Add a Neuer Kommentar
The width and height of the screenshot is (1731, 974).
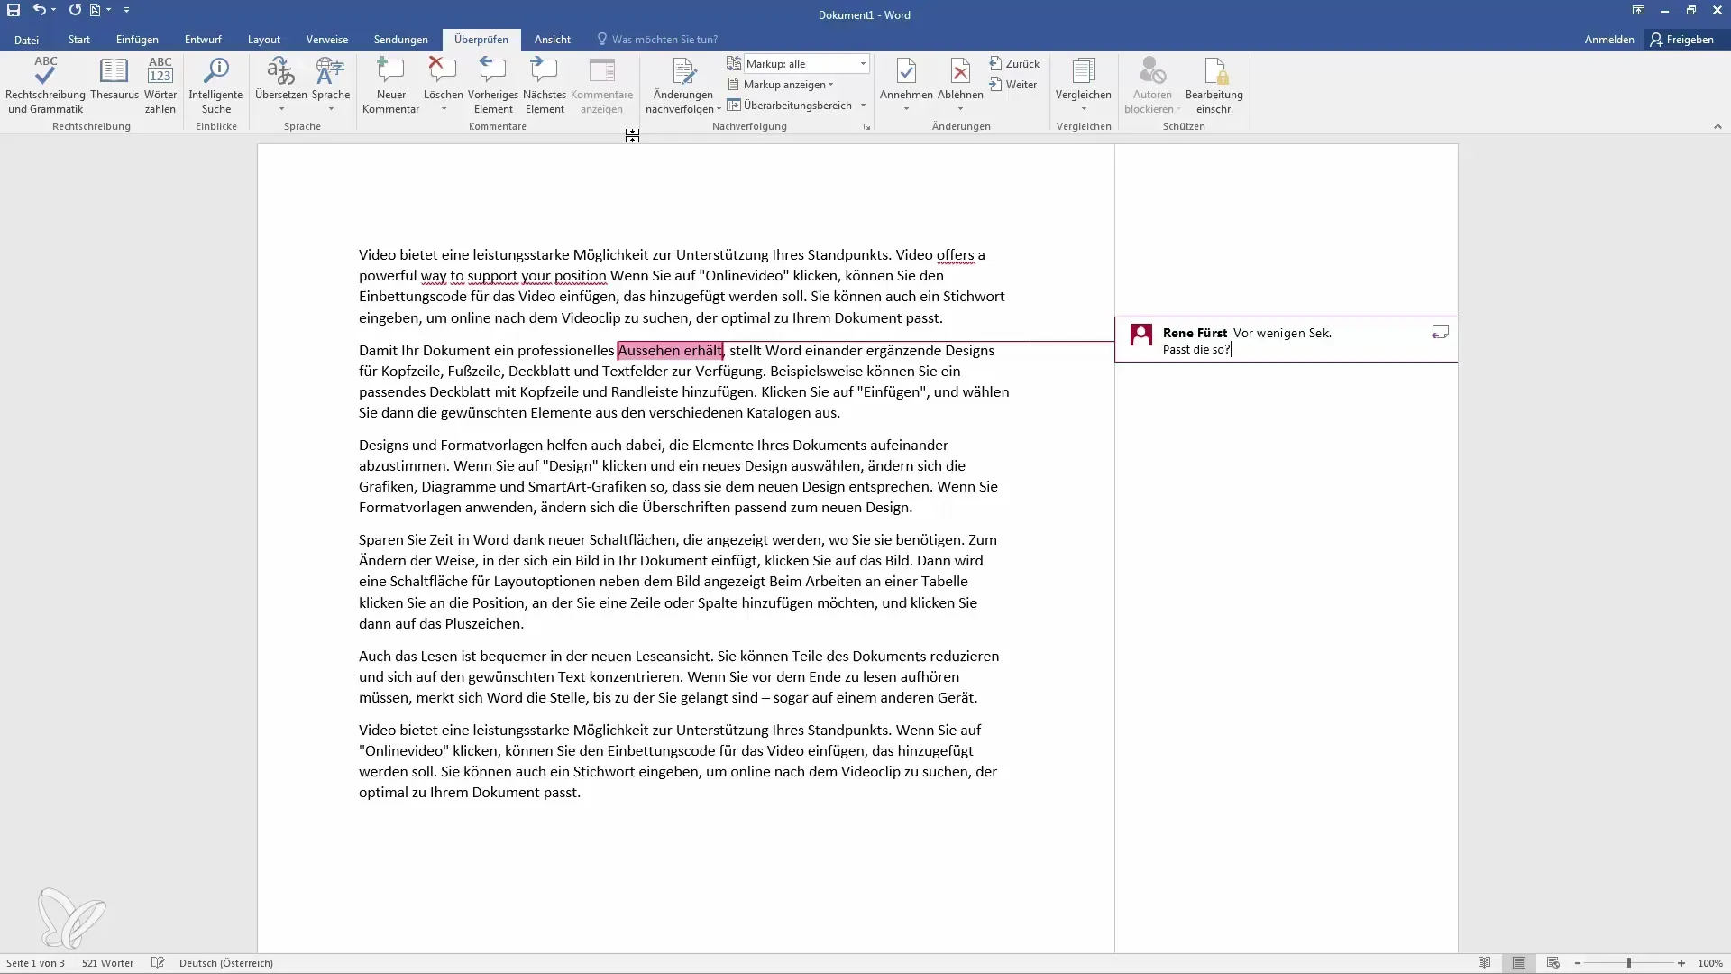390,85
